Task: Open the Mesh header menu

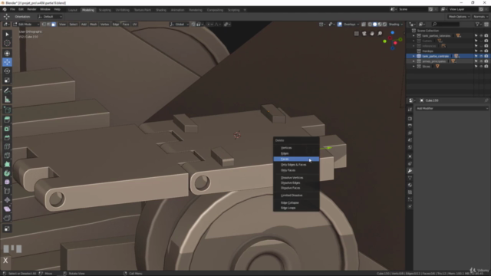Action: coord(94,25)
